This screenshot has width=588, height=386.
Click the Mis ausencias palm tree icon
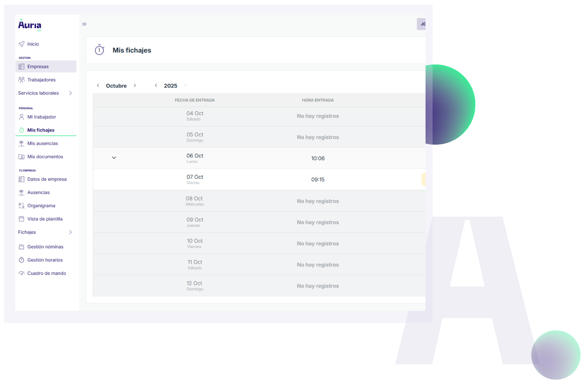[x=21, y=143]
